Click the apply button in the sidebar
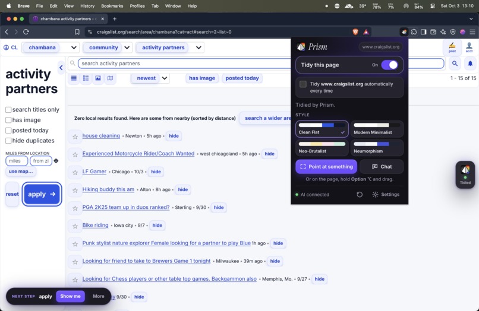Viewport: 479px width, 311px height. coord(42,194)
